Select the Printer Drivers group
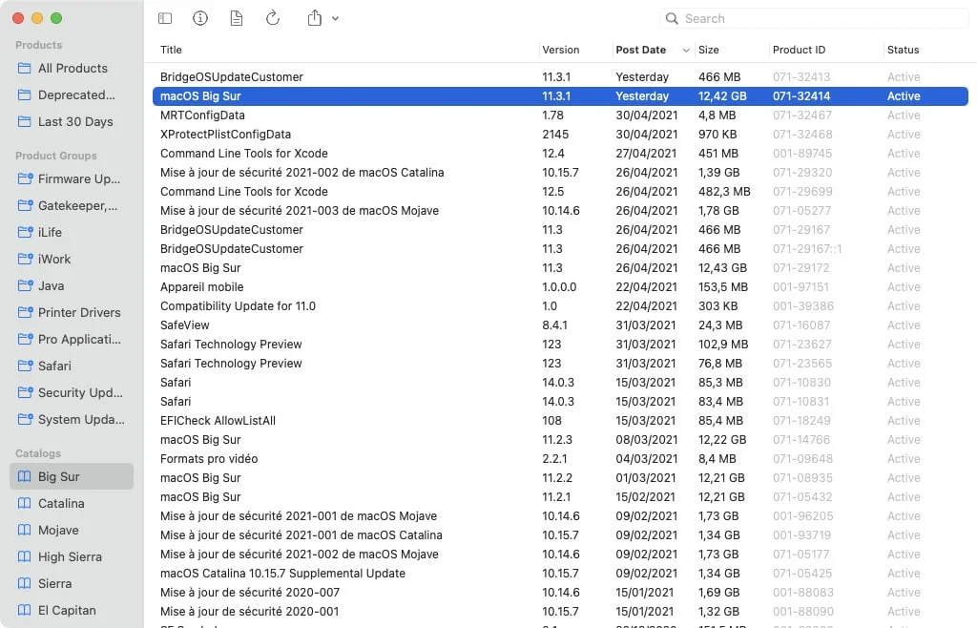The height and width of the screenshot is (628, 977). click(x=79, y=312)
